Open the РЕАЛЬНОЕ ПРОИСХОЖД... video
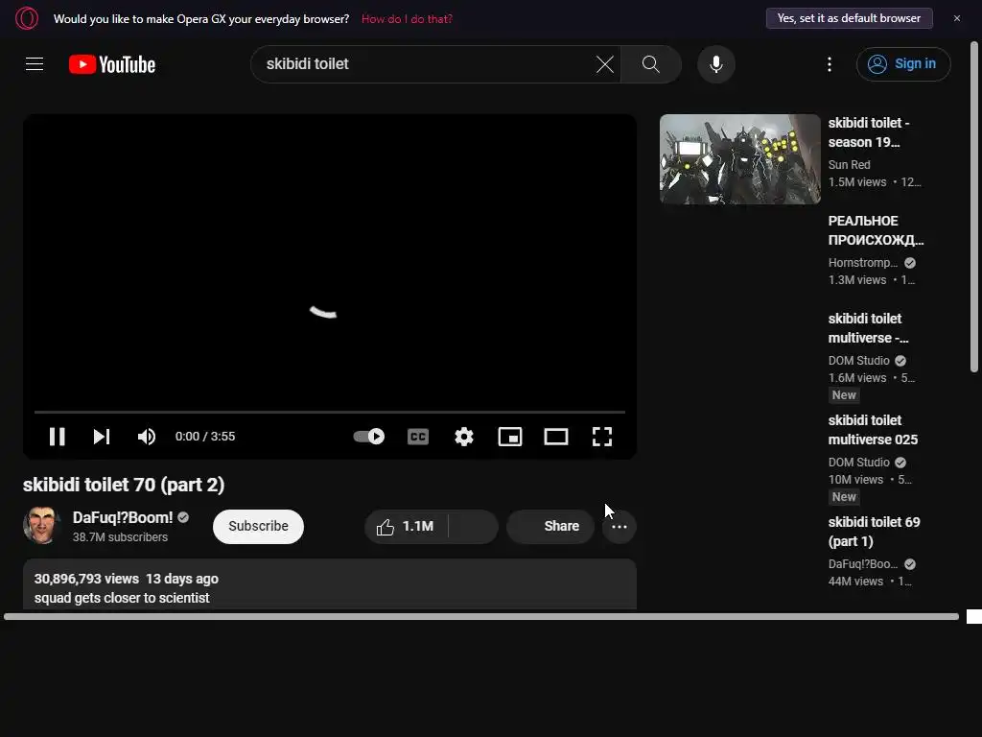This screenshot has width=982, height=737. 876,230
